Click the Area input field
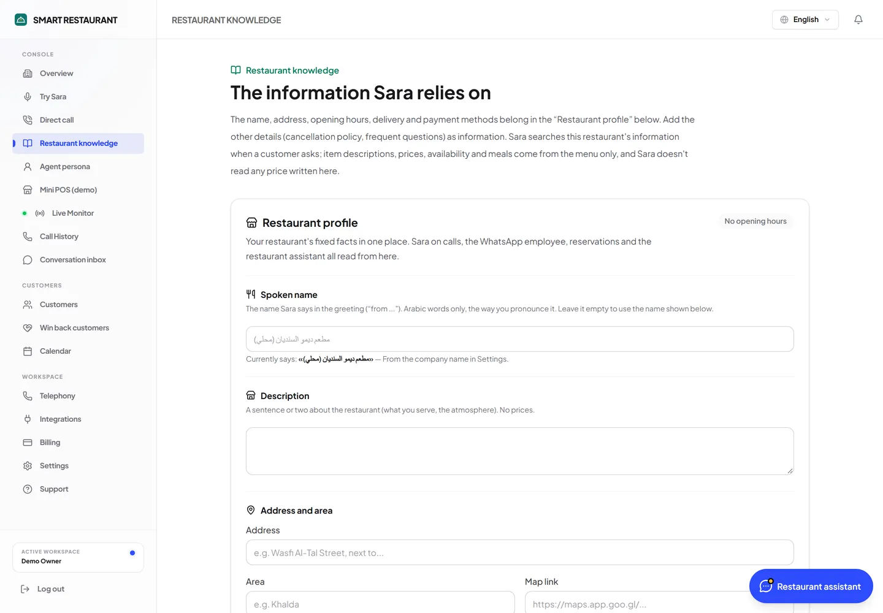Screen dimensions: 883x613 point(380,603)
